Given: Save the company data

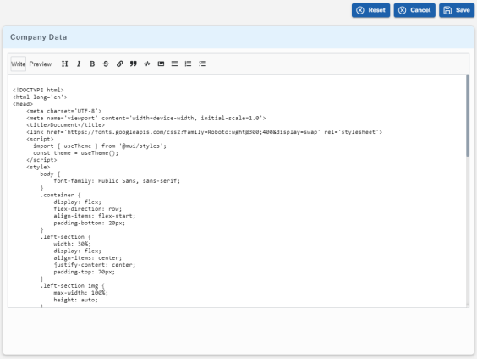Looking at the screenshot, I should [457, 10].
